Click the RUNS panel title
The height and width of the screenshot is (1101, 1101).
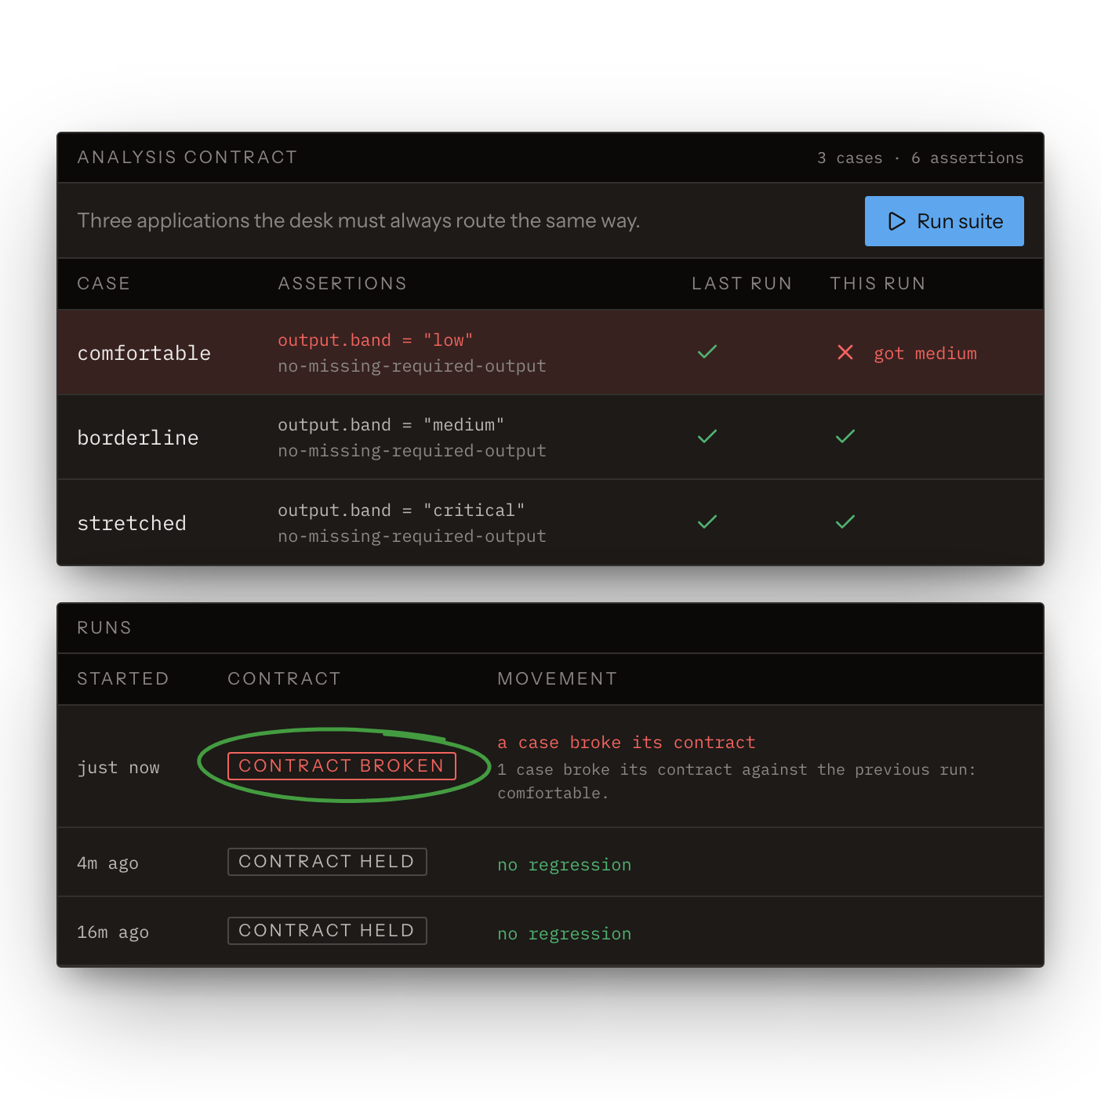coord(104,628)
